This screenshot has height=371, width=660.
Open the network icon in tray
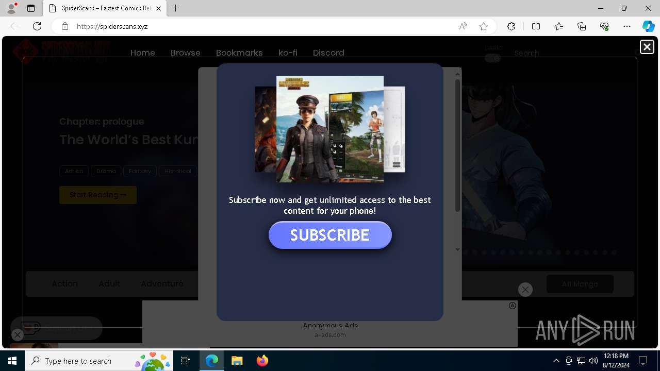(581, 361)
